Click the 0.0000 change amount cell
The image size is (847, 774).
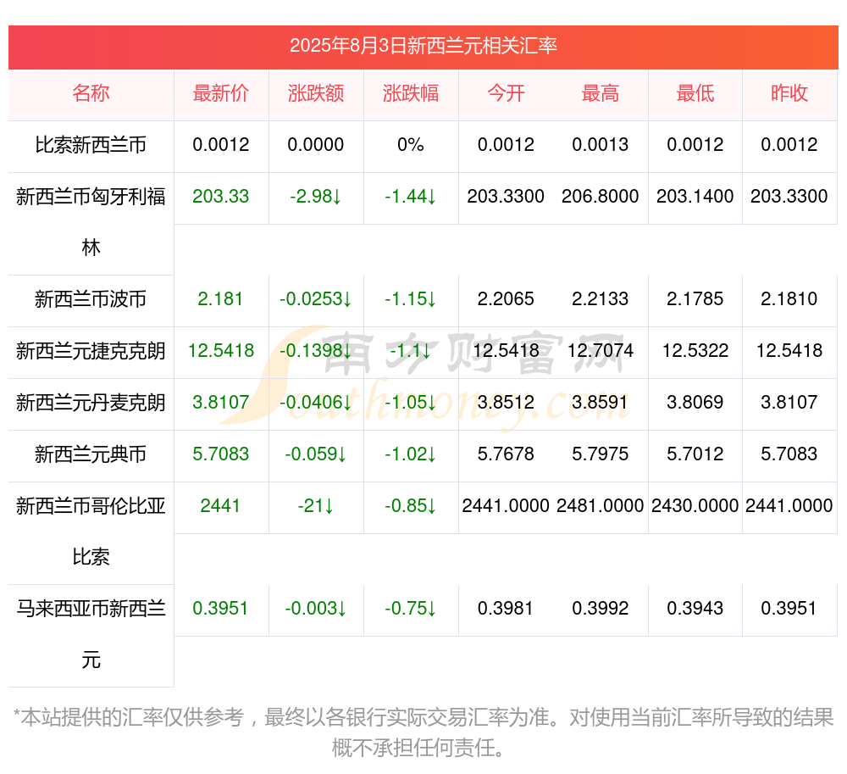pos(316,145)
